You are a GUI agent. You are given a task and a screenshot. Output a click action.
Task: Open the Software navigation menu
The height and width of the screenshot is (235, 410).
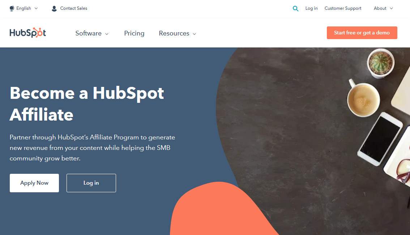coord(88,33)
